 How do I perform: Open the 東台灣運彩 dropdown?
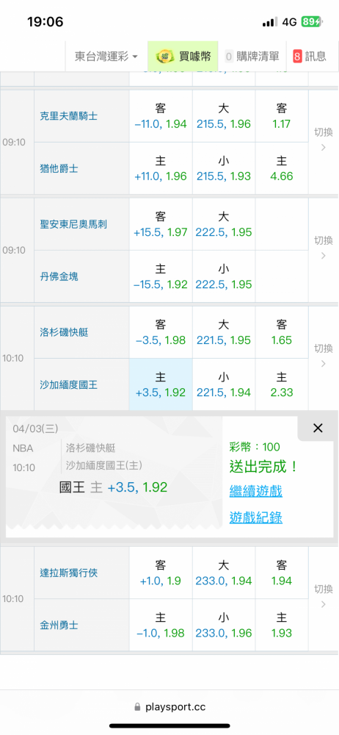click(x=106, y=57)
